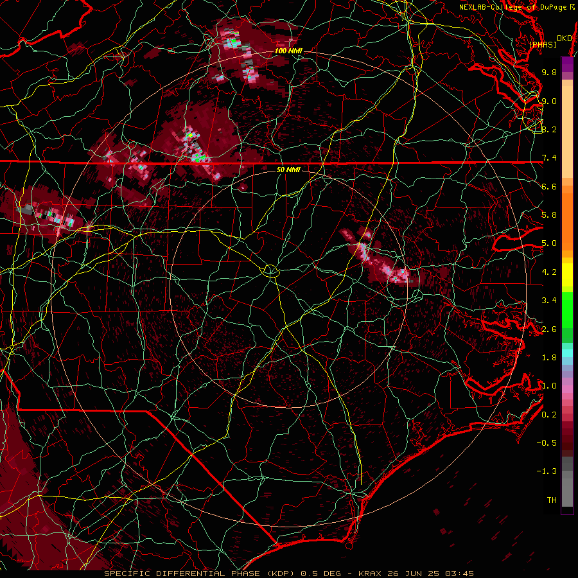
Task: Click the 50 NMI range ring label
Action: [288, 170]
